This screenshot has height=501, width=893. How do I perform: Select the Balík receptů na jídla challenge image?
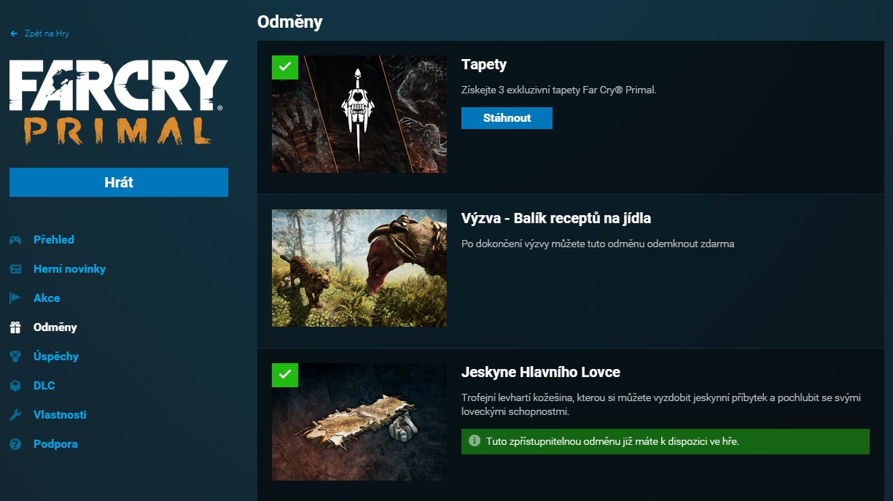[359, 268]
